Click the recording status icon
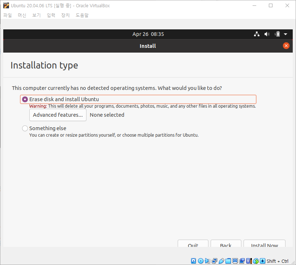 [242, 261]
